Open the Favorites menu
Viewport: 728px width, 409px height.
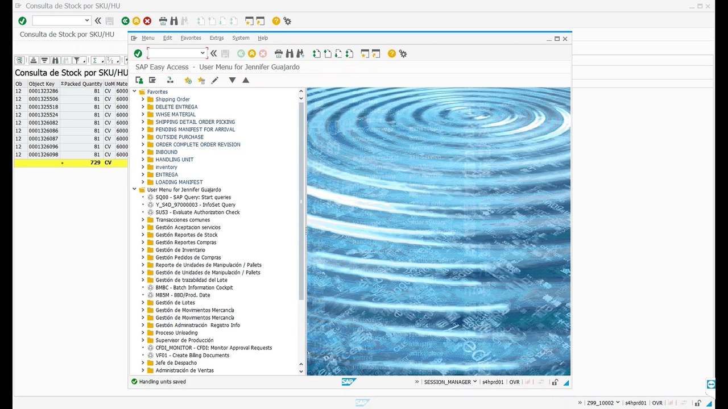tap(191, 38)
